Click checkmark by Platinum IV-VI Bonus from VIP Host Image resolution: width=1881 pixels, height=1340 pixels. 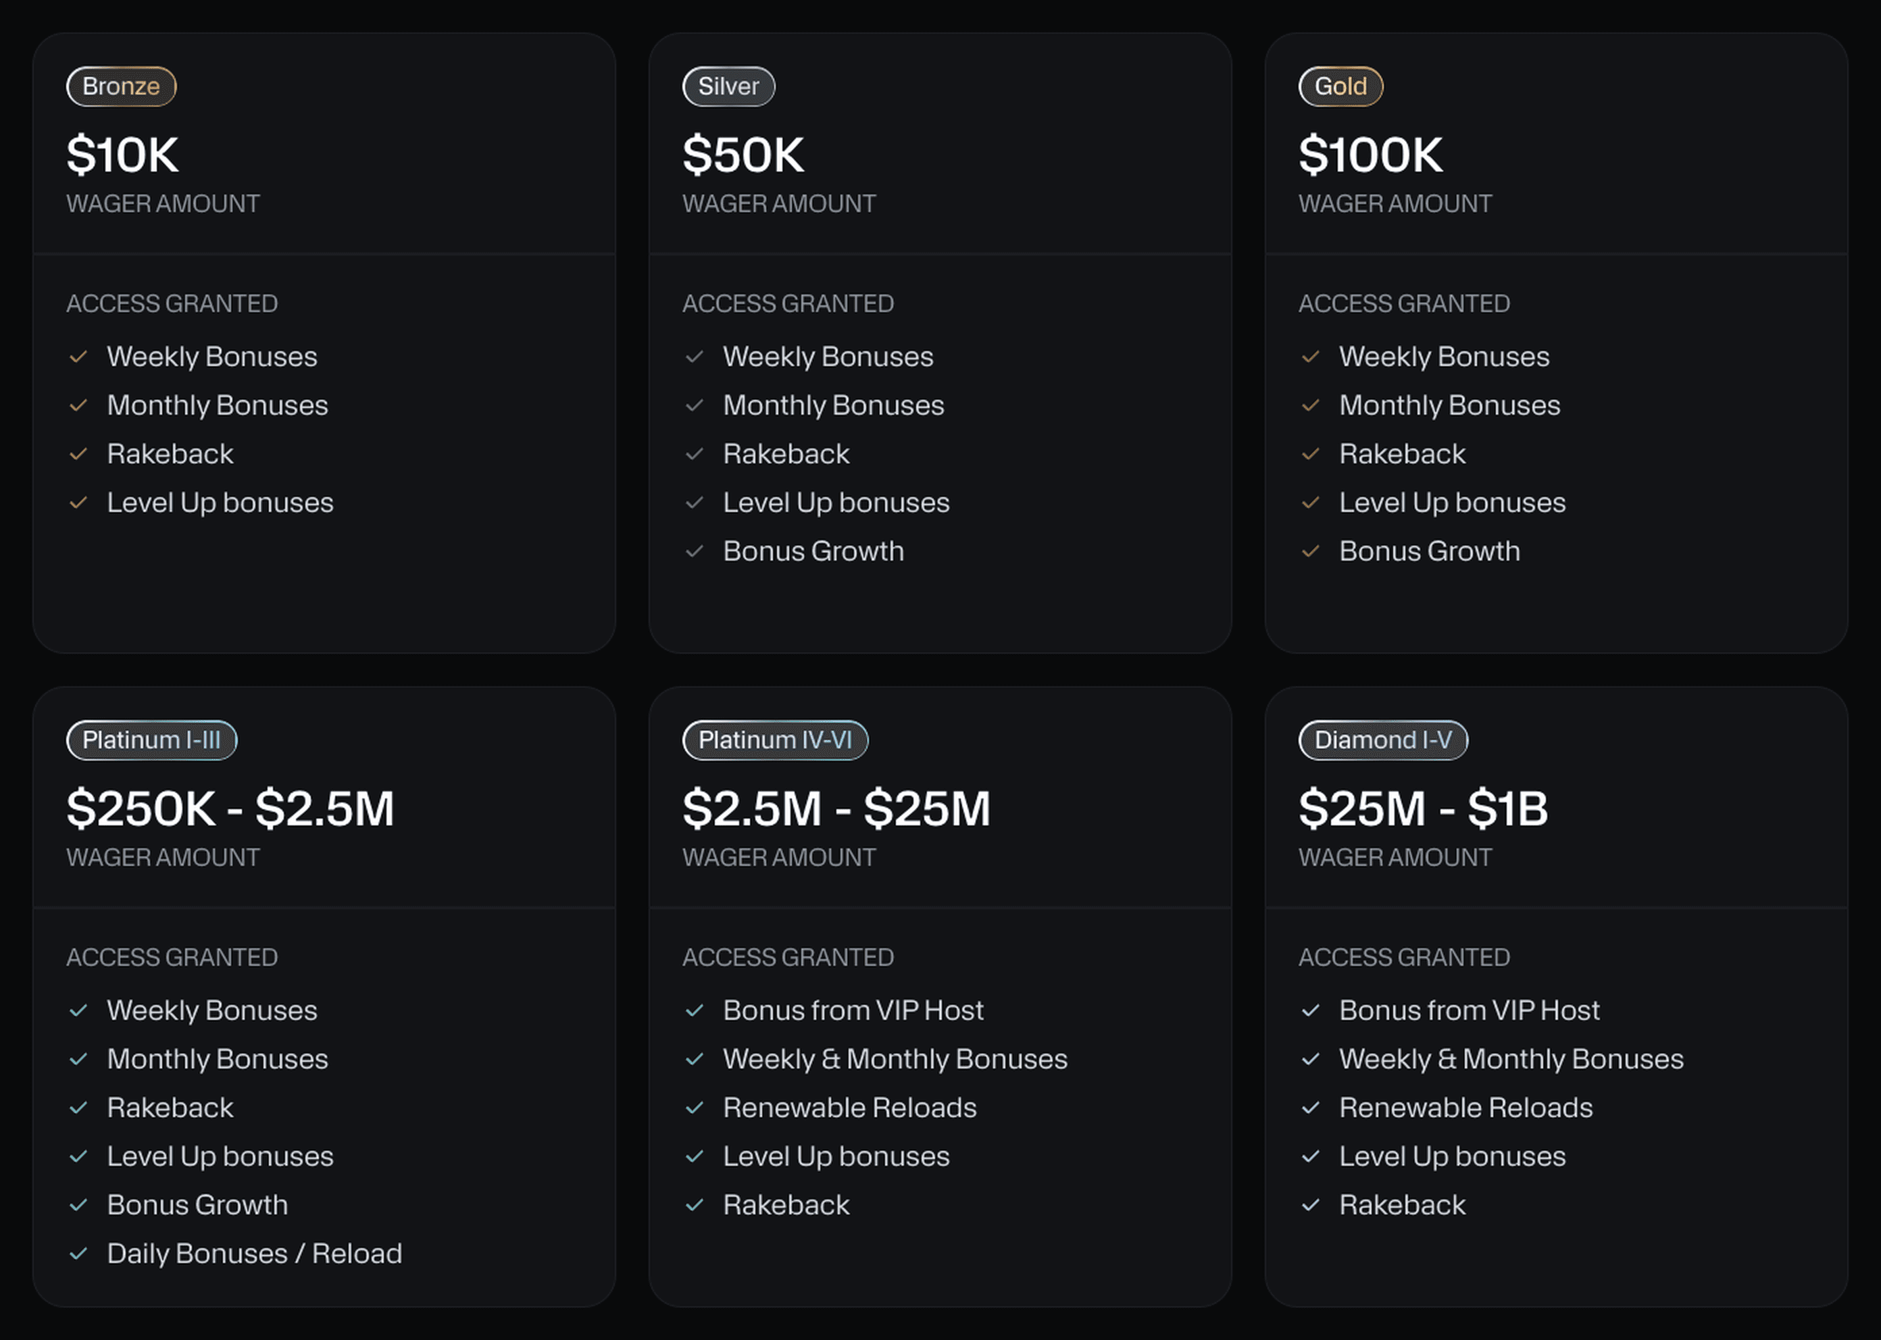point(694,1011)
